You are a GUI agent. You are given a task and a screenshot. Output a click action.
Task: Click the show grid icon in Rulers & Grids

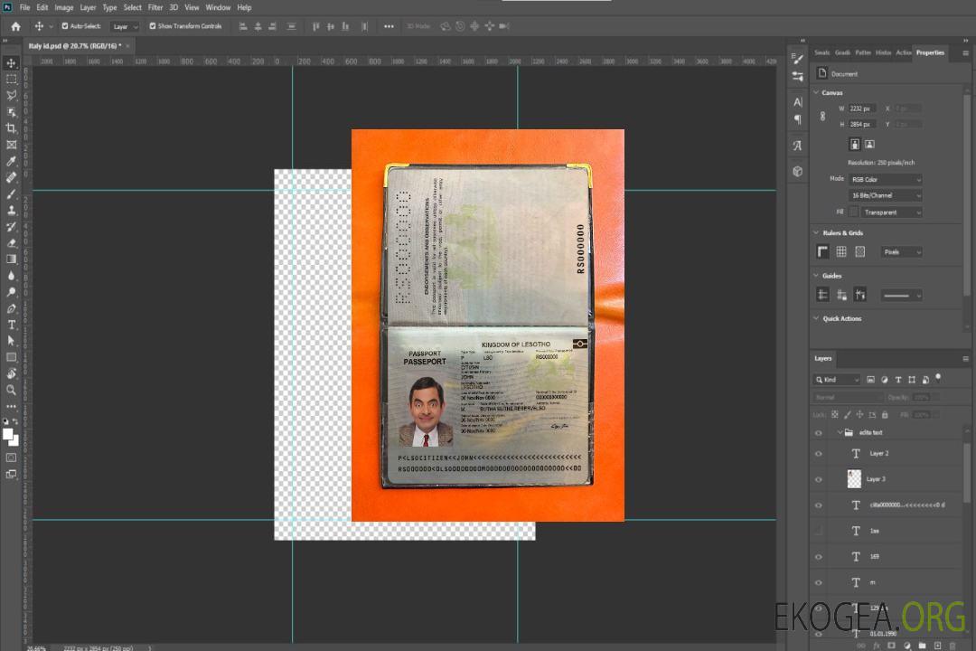coord(841,251)
